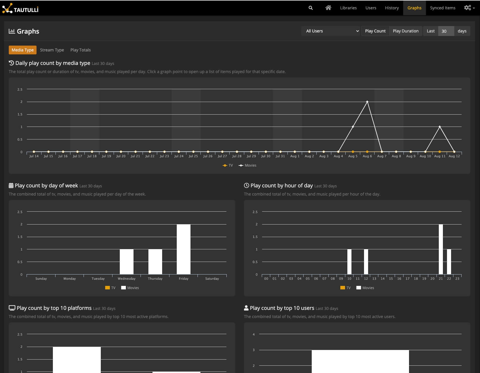Select the Stream Type tab

(x=52, y=50)
